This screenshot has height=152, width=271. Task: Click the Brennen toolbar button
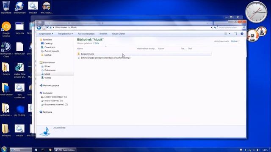103,34
